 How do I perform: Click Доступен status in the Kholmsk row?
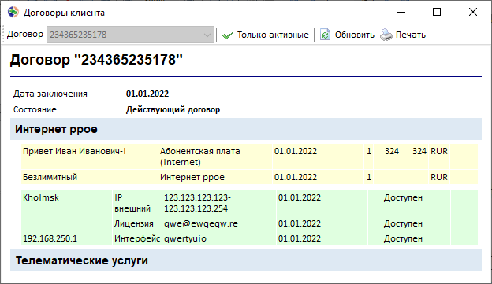pos(403,197)
